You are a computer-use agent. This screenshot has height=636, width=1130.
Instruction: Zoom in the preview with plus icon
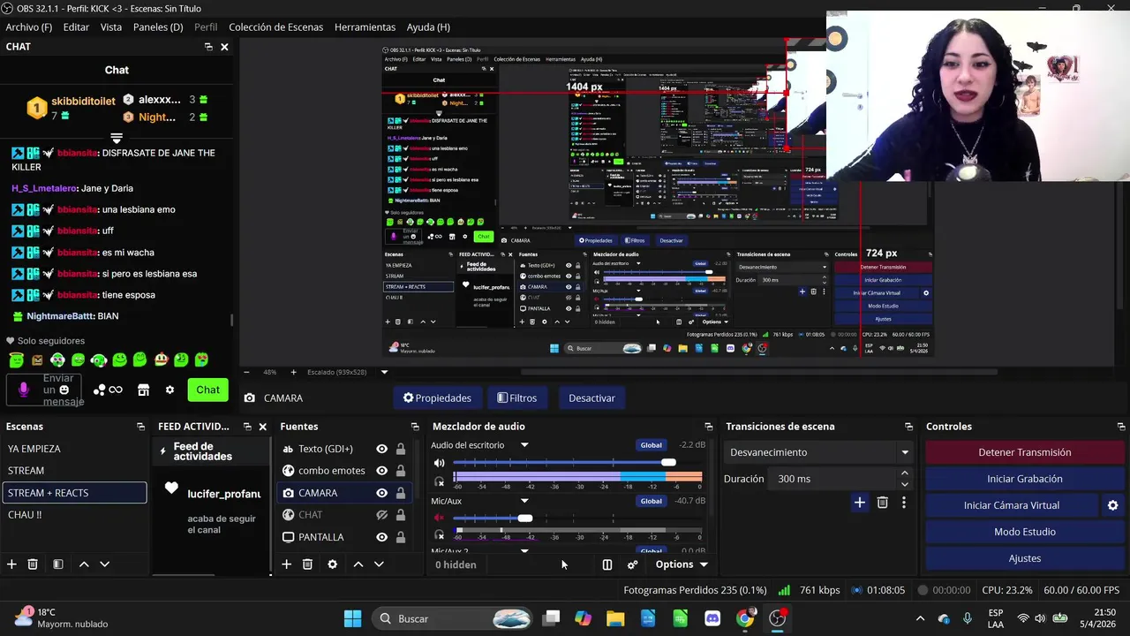click(293, 372)
